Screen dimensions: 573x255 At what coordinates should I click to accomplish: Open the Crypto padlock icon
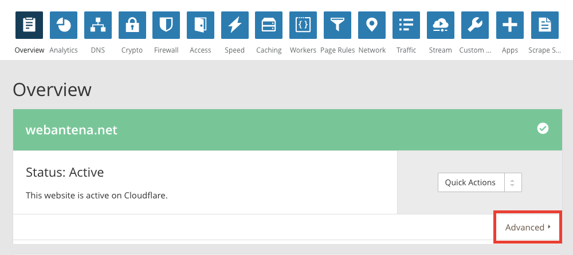132,25
